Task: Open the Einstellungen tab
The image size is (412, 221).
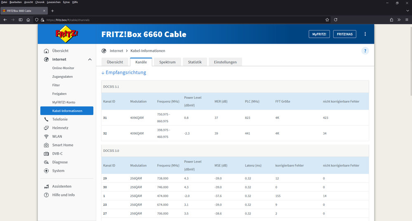Action: (x=225, y=62)
